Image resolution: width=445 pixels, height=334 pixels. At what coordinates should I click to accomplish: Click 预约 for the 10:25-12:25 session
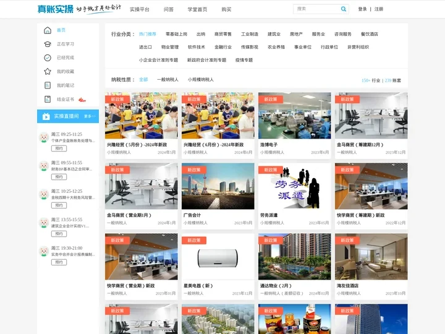(x=59, y=205)
